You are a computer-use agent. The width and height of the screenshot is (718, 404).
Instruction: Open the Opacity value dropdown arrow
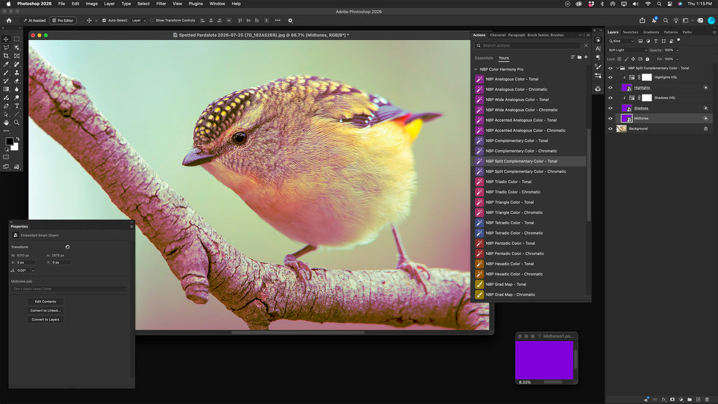[677, 50]
